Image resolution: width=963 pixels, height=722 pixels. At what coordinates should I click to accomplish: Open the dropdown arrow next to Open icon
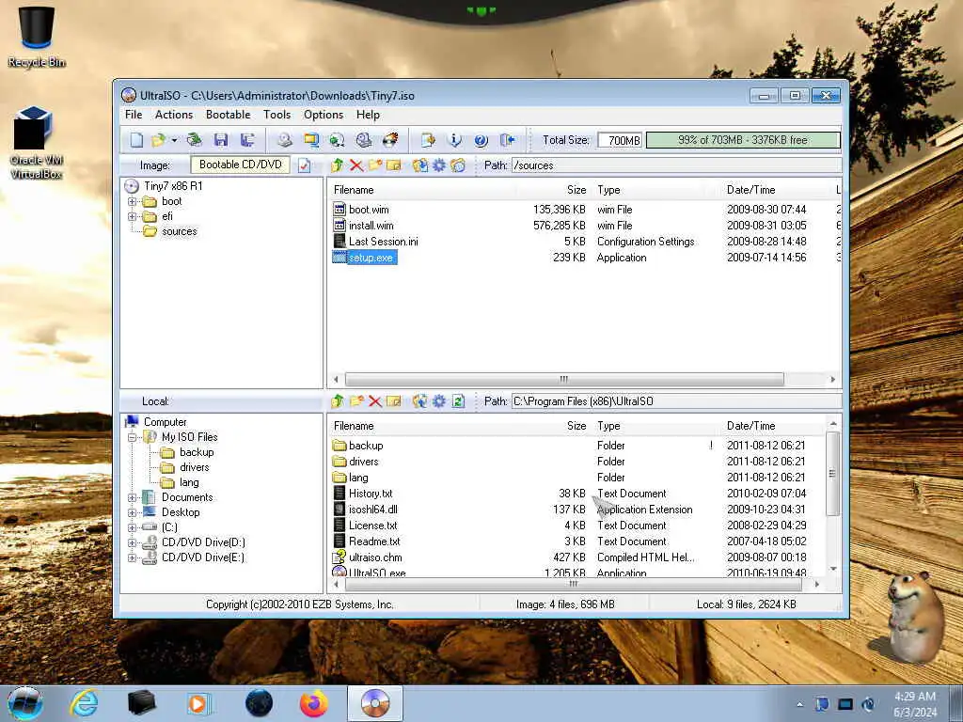coord(174,141)
